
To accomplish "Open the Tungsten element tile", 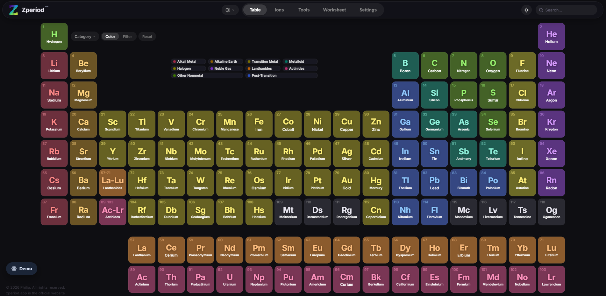I will (200, 183).
